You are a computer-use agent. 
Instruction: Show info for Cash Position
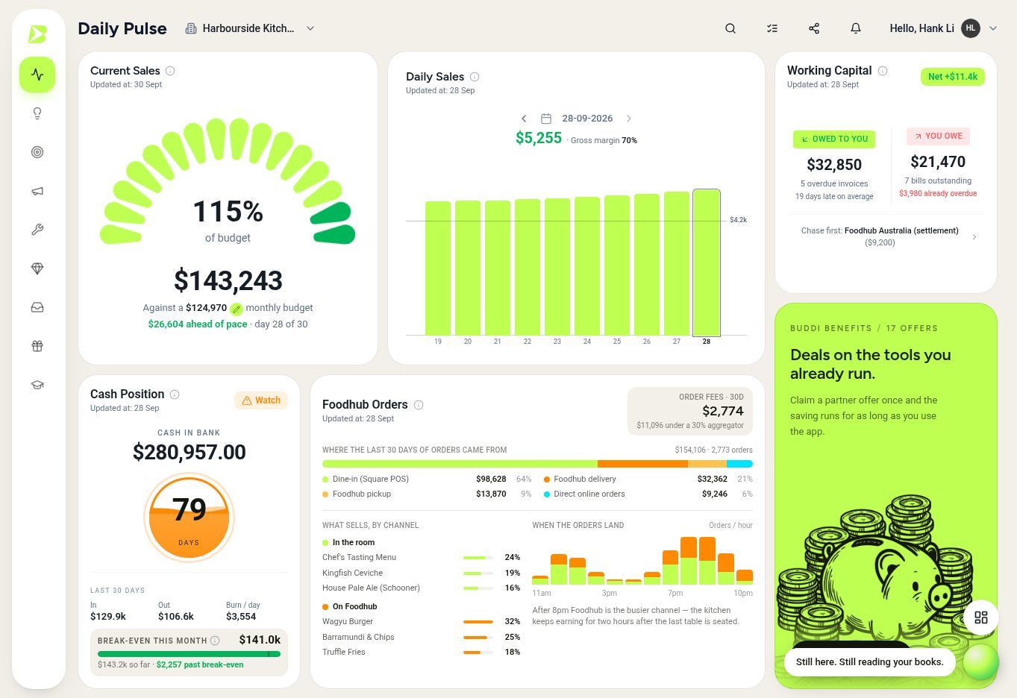pos(175,394)
